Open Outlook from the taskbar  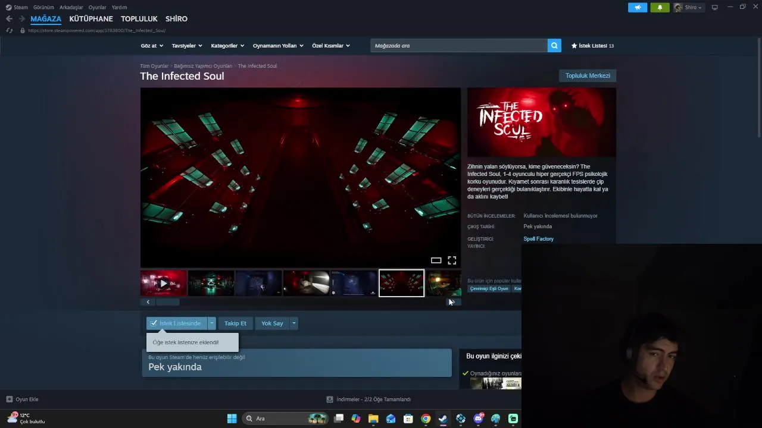click(x=391, y=418)
